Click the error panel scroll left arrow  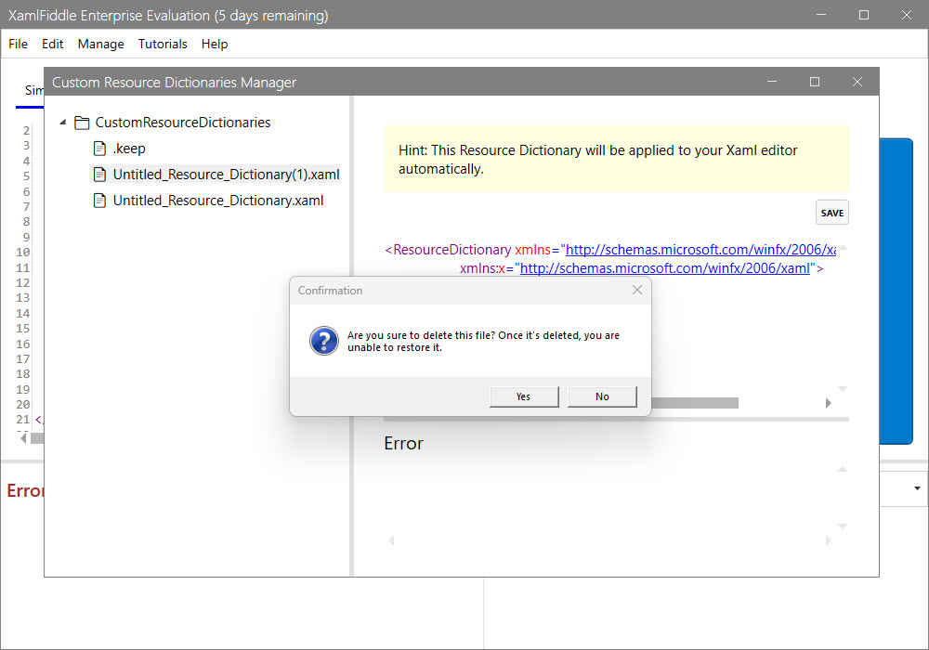(391, 540)
